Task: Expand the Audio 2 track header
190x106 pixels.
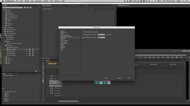Action: 56,88
